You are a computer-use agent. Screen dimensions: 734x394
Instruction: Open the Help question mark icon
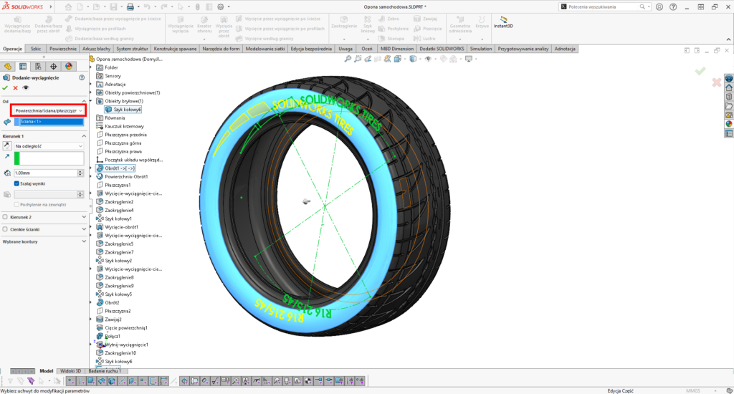(673, 7)
